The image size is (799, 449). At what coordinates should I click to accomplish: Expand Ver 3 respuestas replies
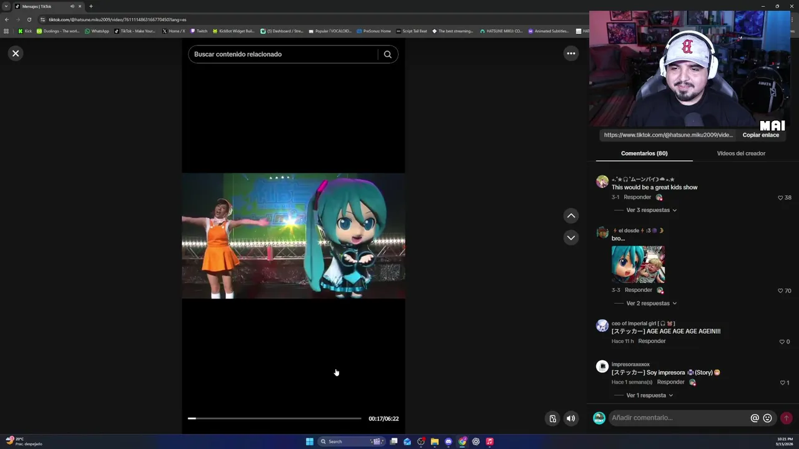[x=651, y=210]
